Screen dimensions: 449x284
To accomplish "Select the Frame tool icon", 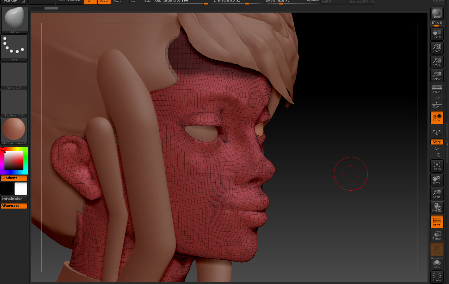I will click(x=437, y=166).
